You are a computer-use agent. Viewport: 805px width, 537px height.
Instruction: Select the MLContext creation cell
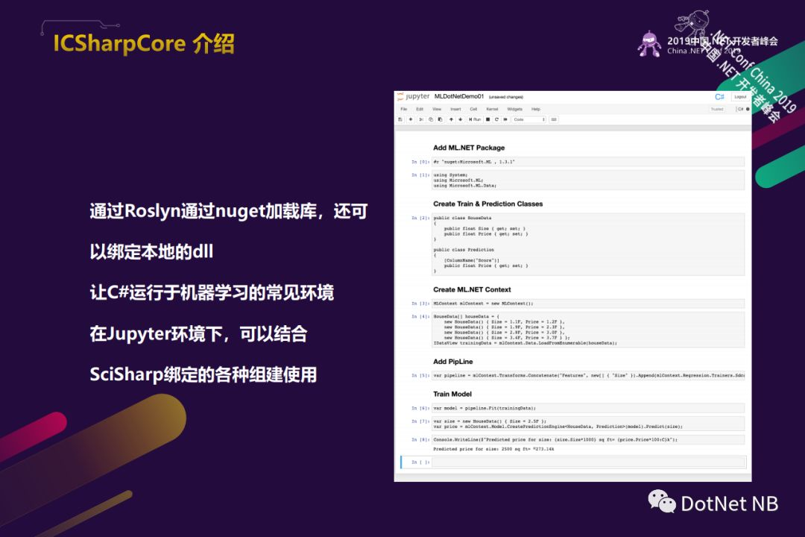[x=588, y=304]
